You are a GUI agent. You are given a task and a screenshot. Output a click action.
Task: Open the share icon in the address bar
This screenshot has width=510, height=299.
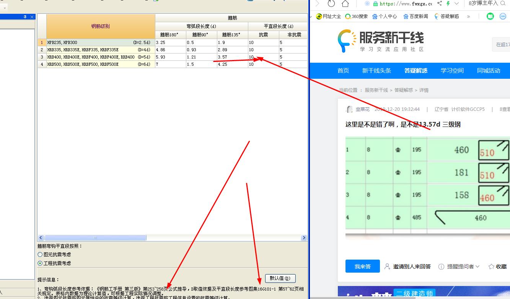tap(439, 3)
